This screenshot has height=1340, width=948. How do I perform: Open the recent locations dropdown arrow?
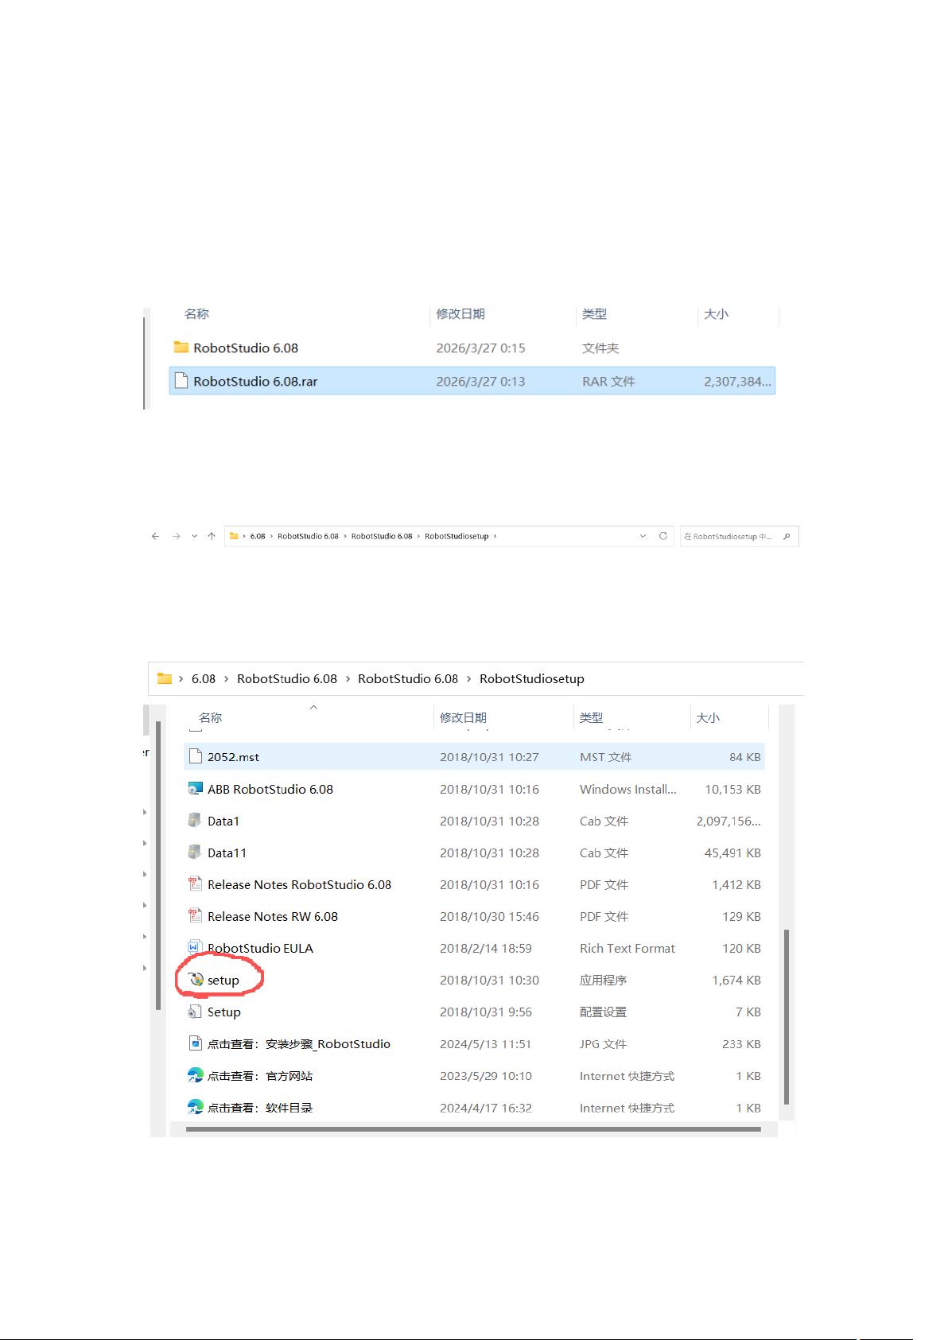point(194,536)
